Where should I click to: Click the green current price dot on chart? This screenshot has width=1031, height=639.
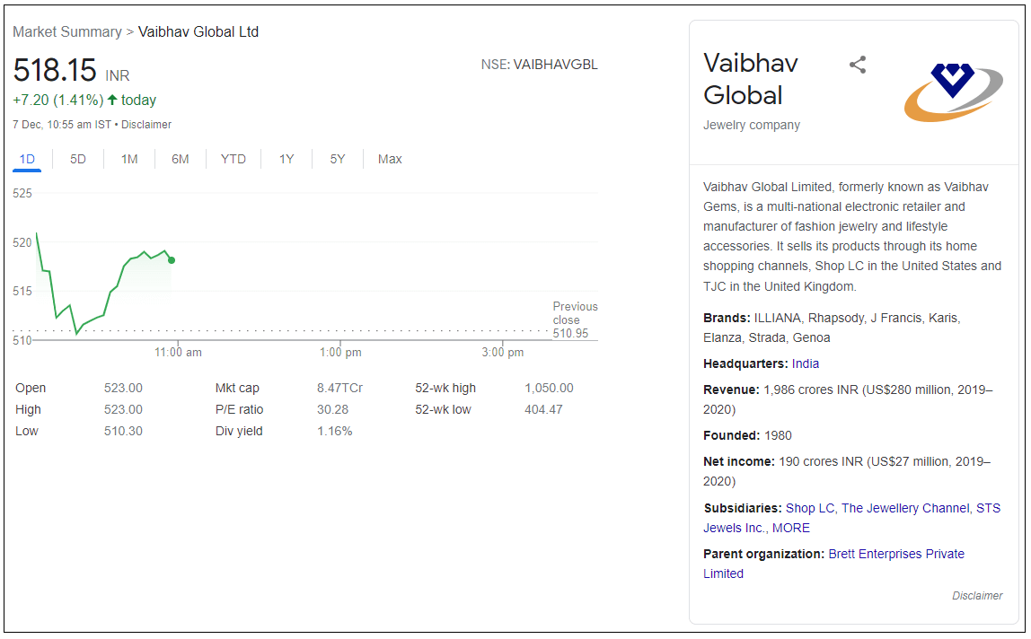pyautogui.click(x=172, y=260)
